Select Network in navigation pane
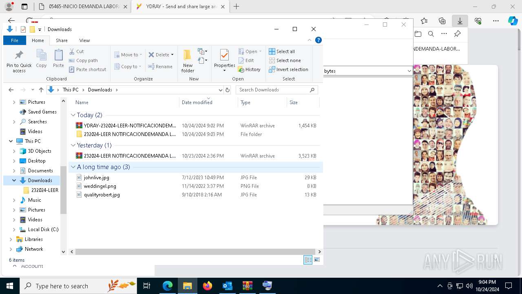The width and height of the screenshot is (522, 294). click(34, 249)
